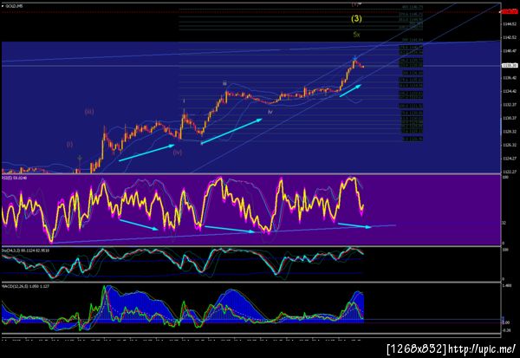Click the MACD scale value 1.480

click(507, 285)
